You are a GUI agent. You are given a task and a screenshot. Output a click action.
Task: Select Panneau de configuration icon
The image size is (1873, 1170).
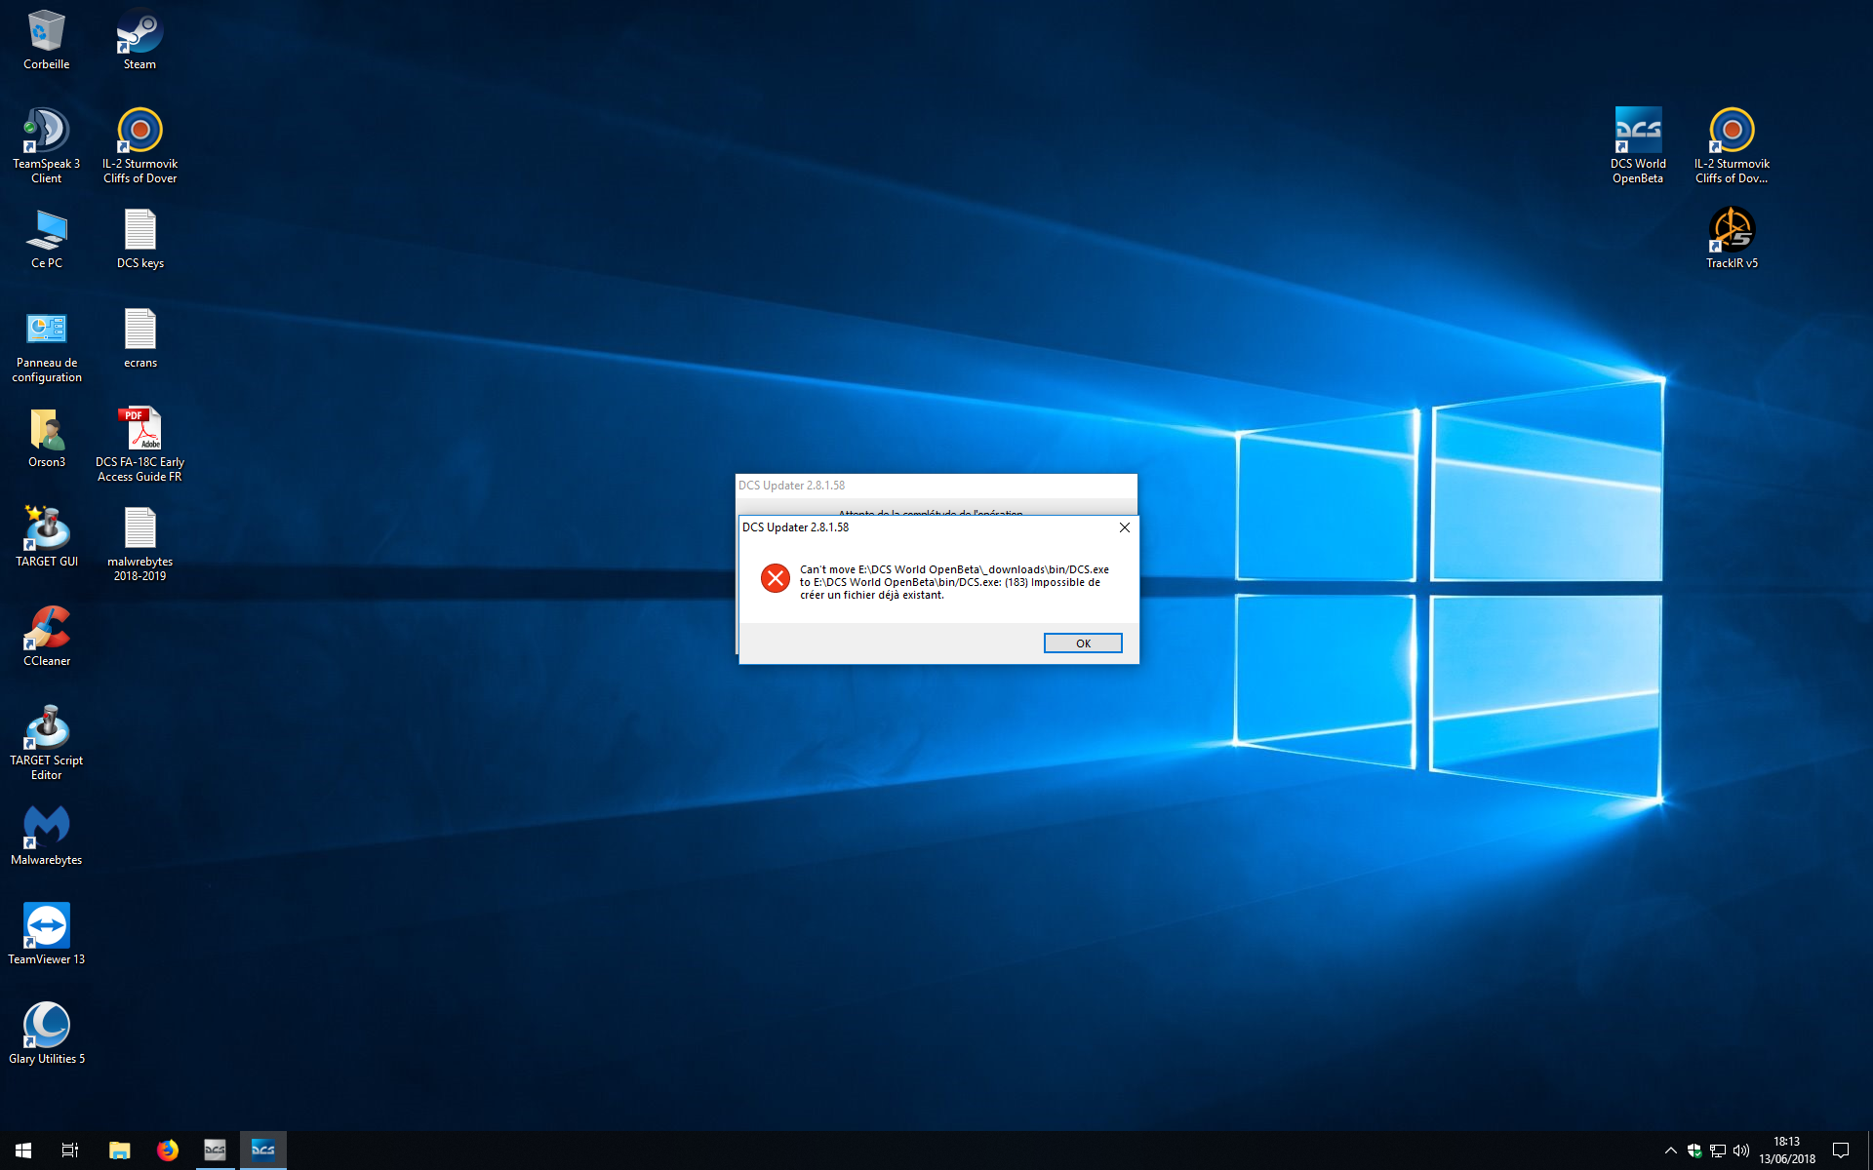pyautogui.click(x=47, y=346)
